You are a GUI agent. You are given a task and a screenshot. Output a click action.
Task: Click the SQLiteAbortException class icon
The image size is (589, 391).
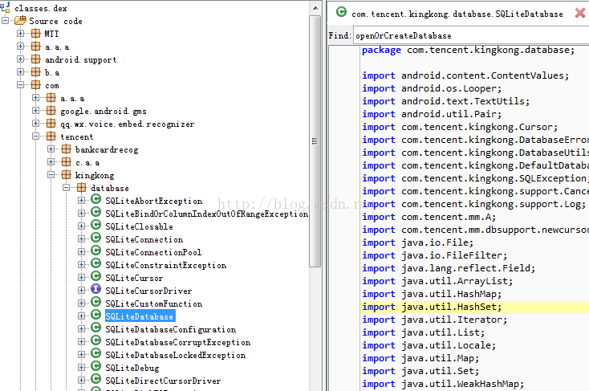(x=95, y=201)
